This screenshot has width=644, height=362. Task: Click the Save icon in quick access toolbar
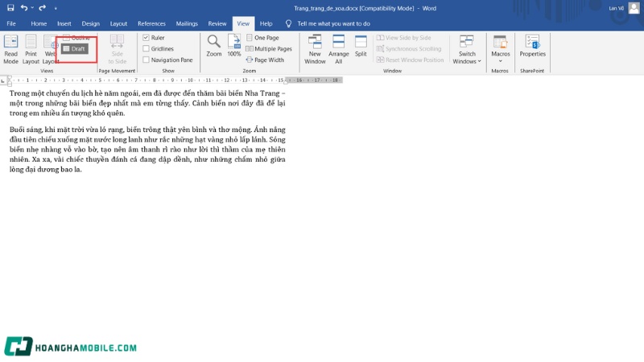(x=9, y=7)
